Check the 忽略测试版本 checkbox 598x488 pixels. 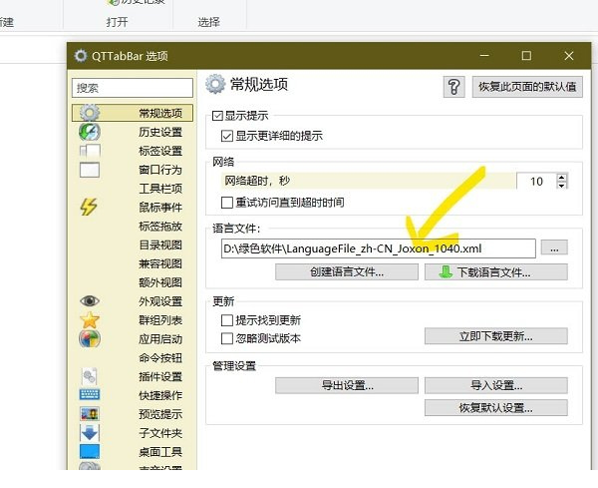pos(227,338)
